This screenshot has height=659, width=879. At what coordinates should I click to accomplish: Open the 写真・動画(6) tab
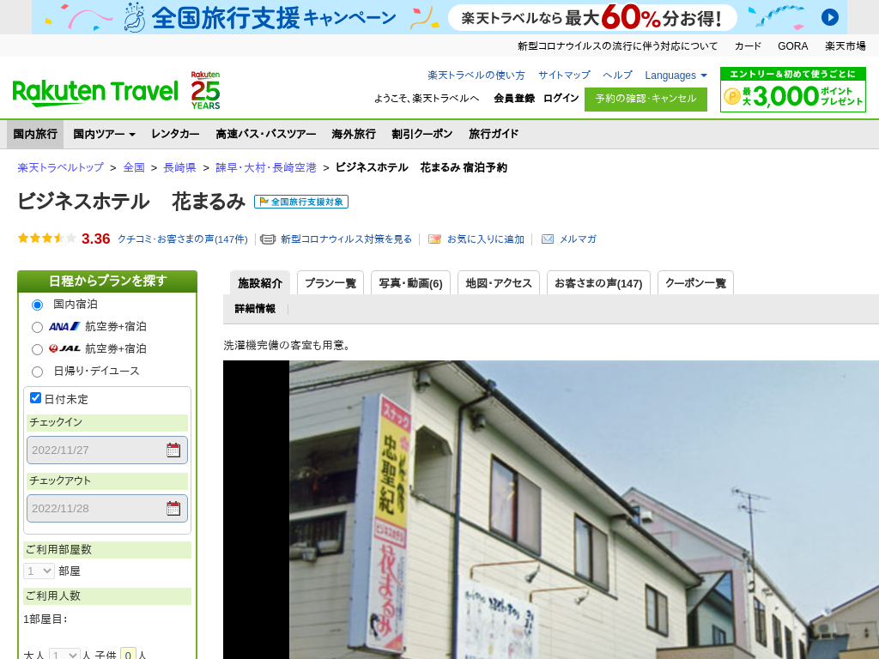point(411,283)
